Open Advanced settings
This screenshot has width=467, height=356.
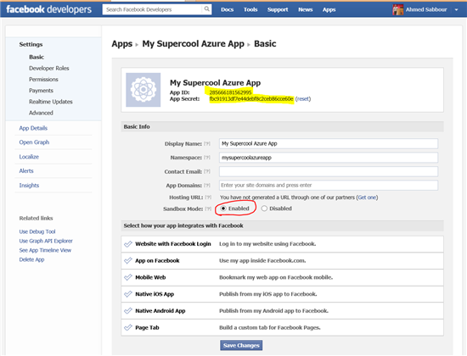(x=41, y=113)
